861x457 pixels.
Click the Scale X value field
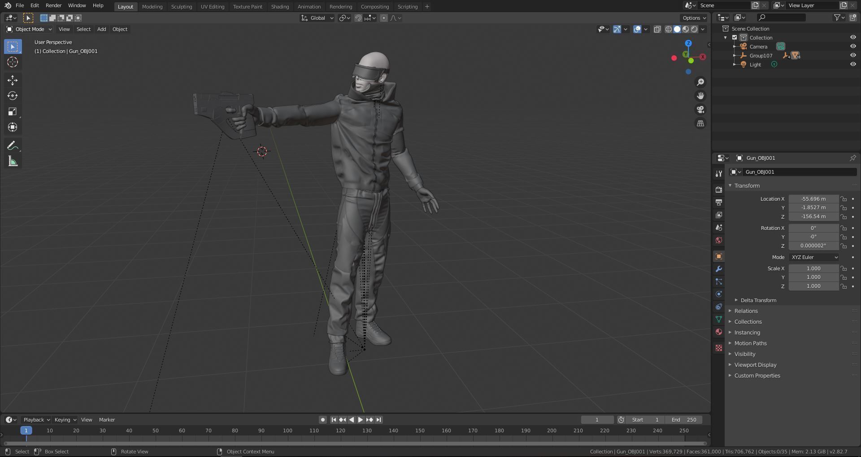tap(813, 268)
